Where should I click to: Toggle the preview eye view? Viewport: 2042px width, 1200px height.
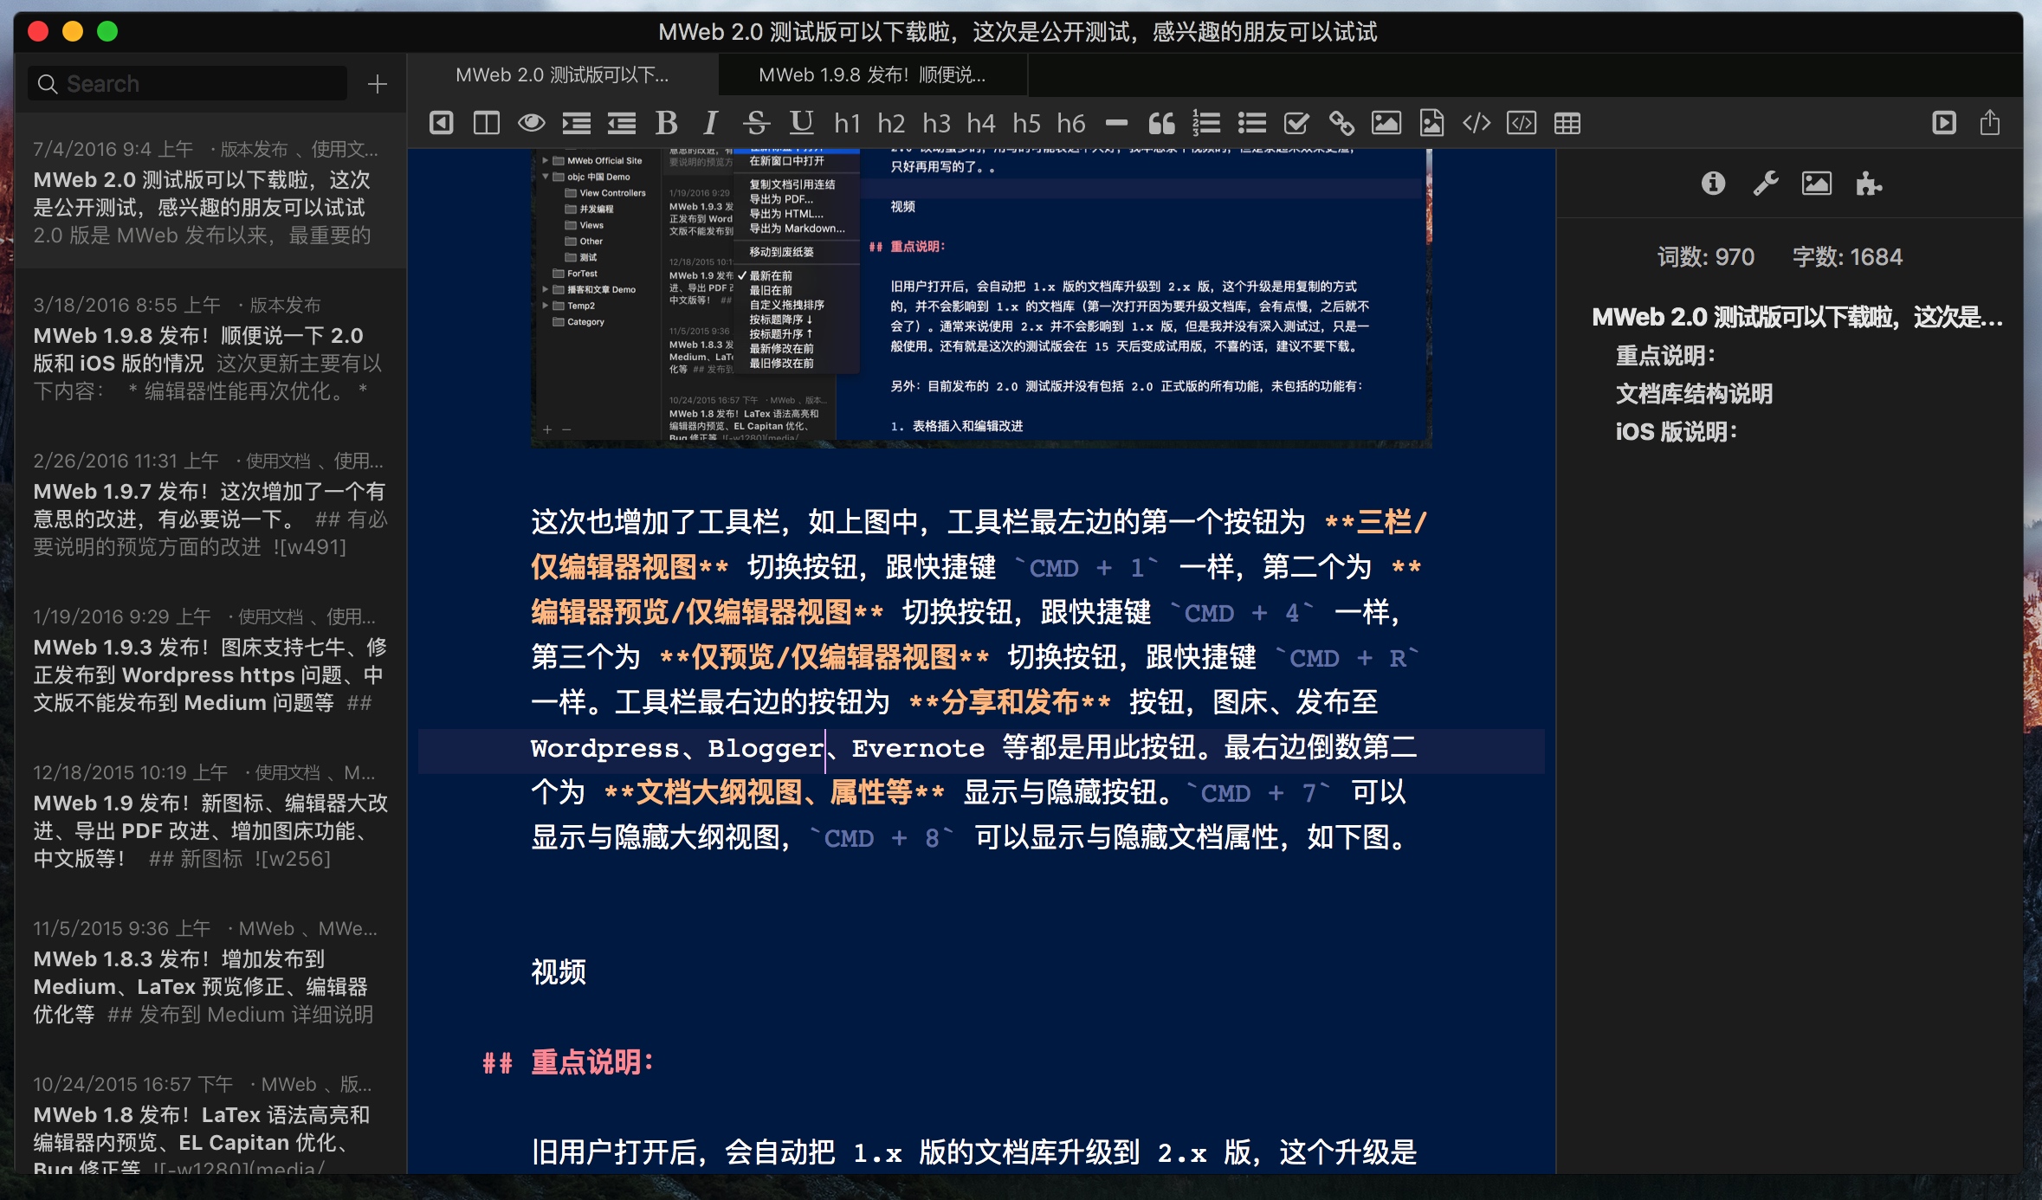click(x=531, y=124)
